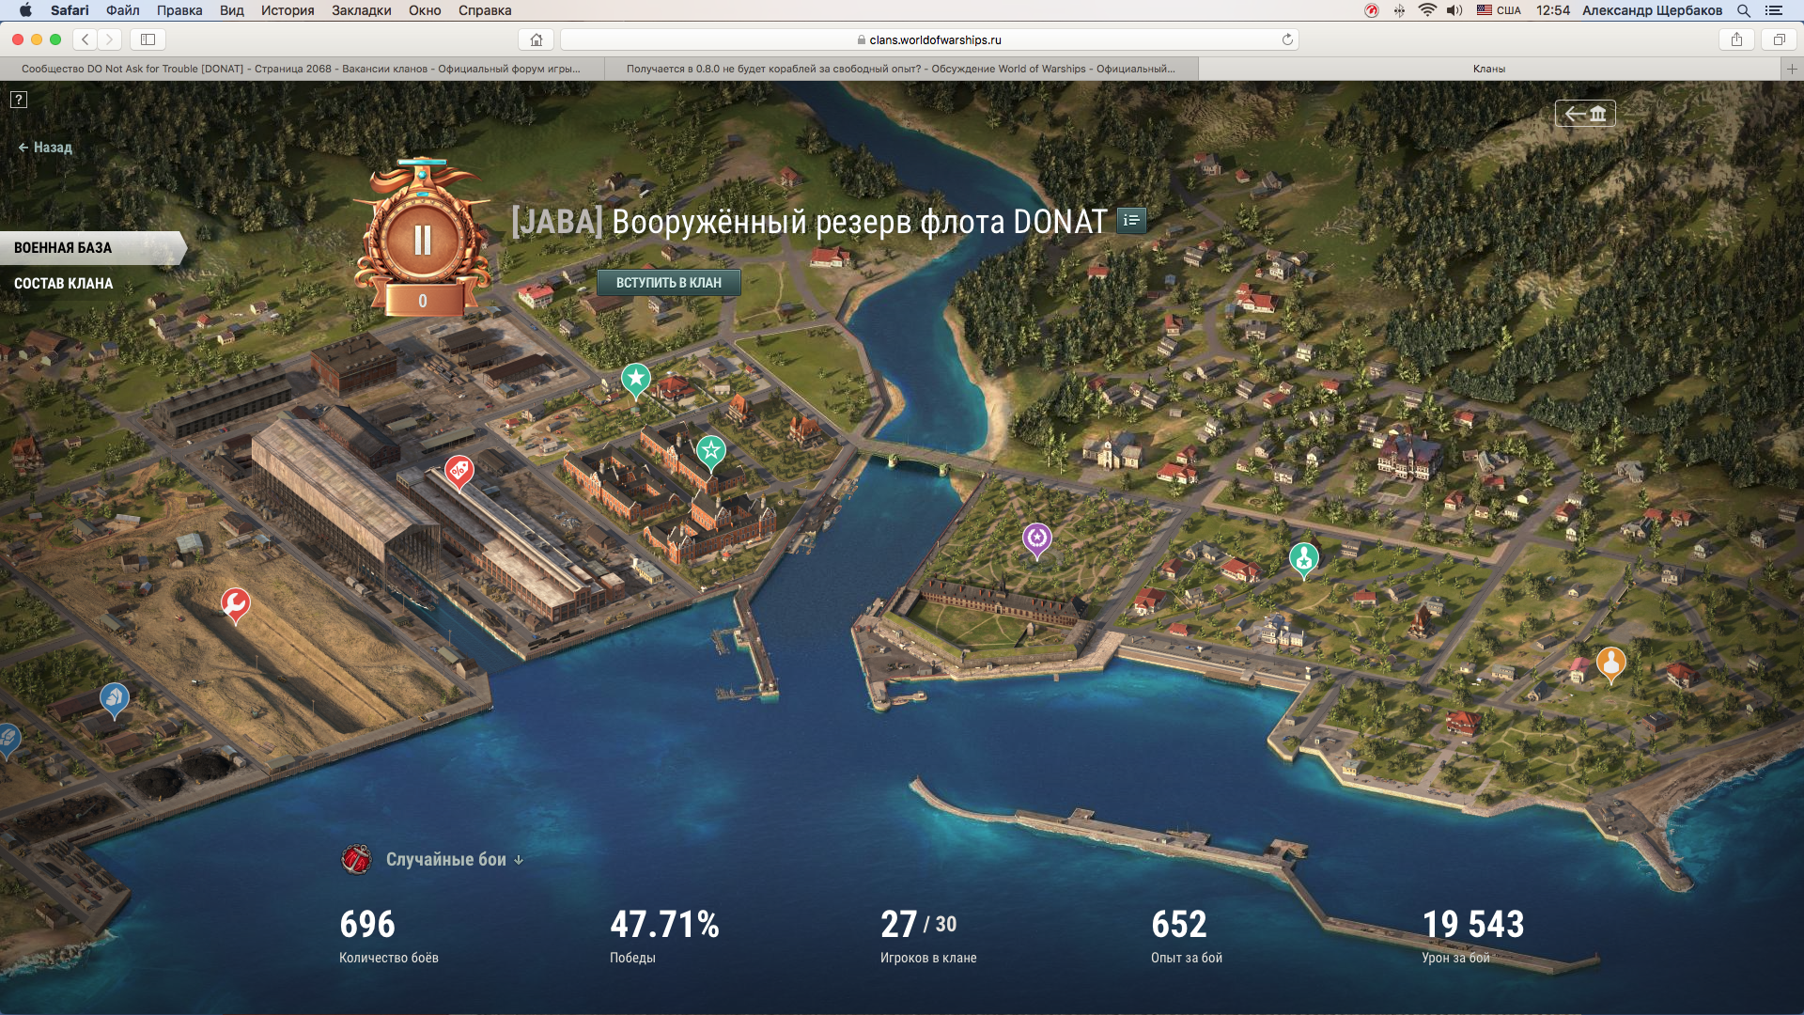The image size is (1804, 1015).
Task: Select lower green star building marker
Action: [x=711, y=453]
